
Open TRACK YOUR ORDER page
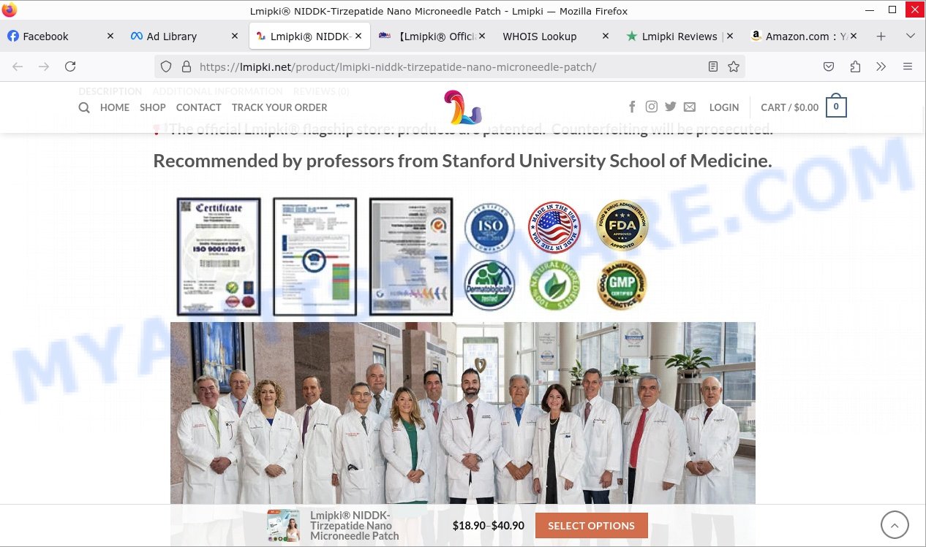pyautogui.click(x=279, y=107)
